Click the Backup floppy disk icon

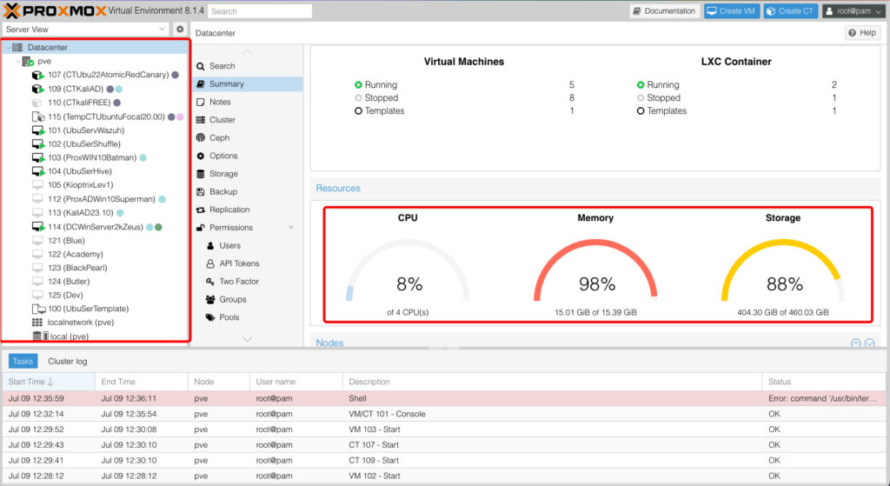(201, 192)
